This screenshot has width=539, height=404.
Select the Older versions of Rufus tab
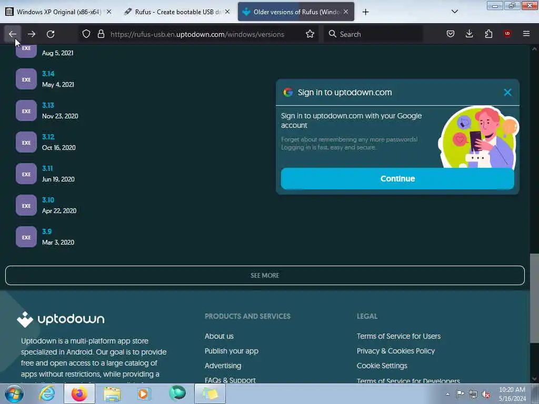click(296, 12)
